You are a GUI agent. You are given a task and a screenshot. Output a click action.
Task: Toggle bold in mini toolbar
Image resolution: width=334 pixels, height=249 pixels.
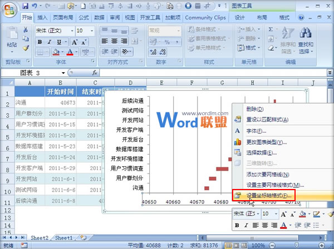[237, 225]
